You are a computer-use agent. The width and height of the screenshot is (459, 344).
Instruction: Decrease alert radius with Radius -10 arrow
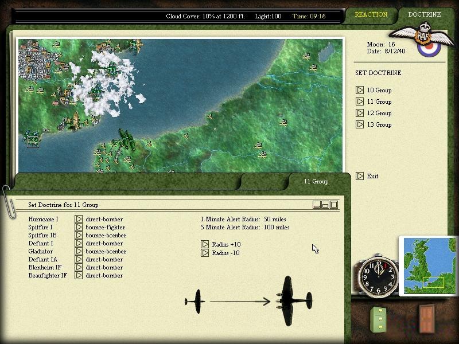coord(205,253)
